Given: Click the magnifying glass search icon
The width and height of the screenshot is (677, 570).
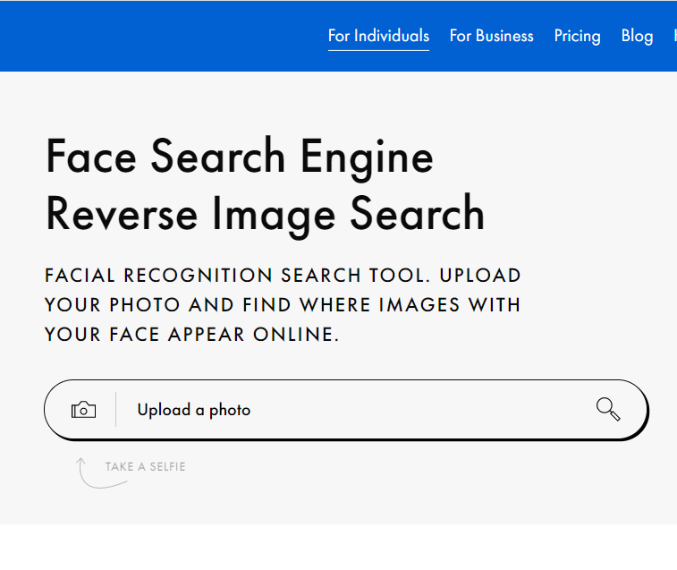Looking at the screenshot, I should 608,410.
